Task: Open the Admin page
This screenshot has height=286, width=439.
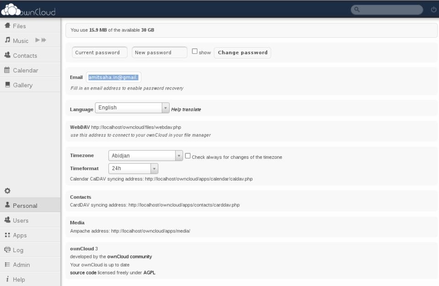Action: (x=30, y=264)
